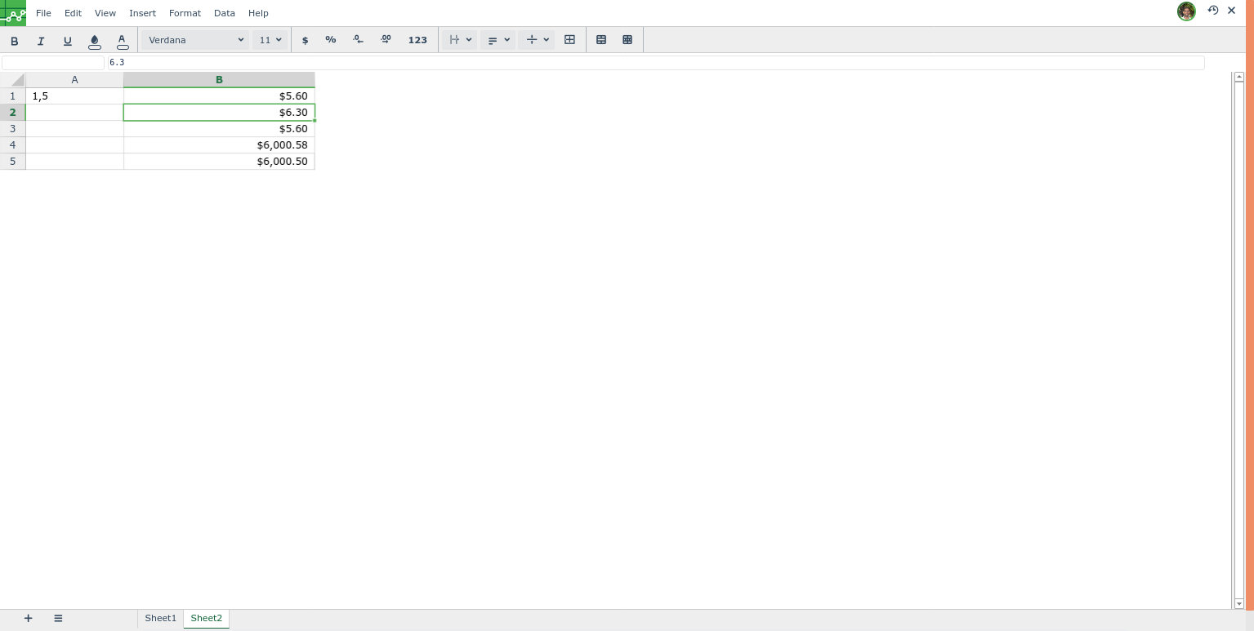Open the 123 number format options
The height and width of the screenshot is (631, 1254).
click(x=417, y=40)
